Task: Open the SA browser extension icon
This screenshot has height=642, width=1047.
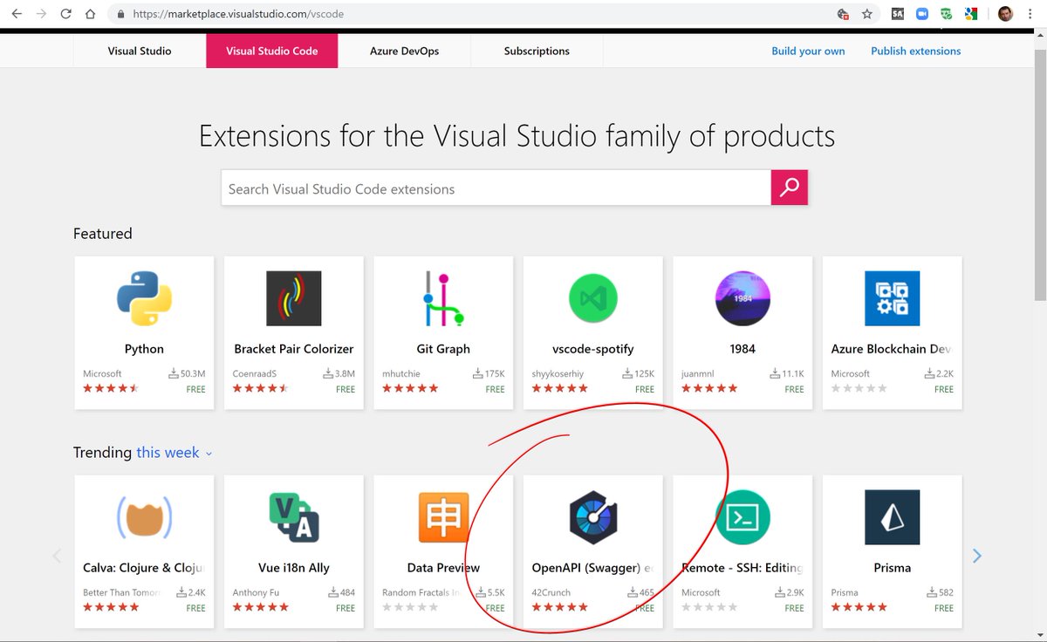Action: (898, 14)
